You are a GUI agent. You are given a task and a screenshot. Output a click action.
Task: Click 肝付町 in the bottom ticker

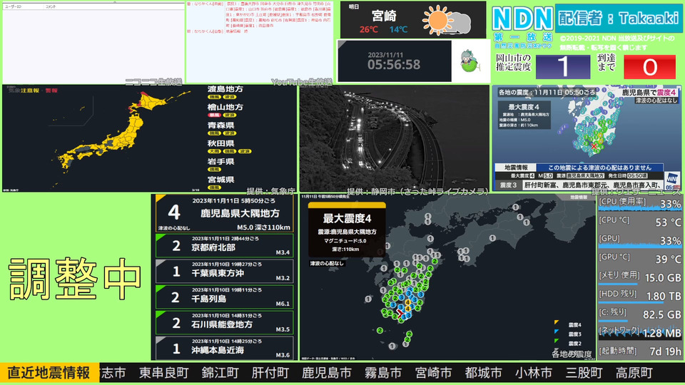[x=270, y=373]
